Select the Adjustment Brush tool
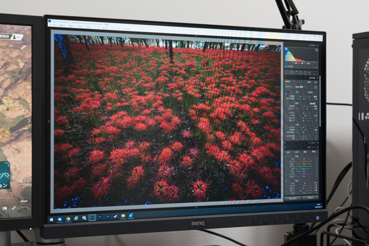The height and width of the screenshot is (246, 369). [x=310, y=73]
